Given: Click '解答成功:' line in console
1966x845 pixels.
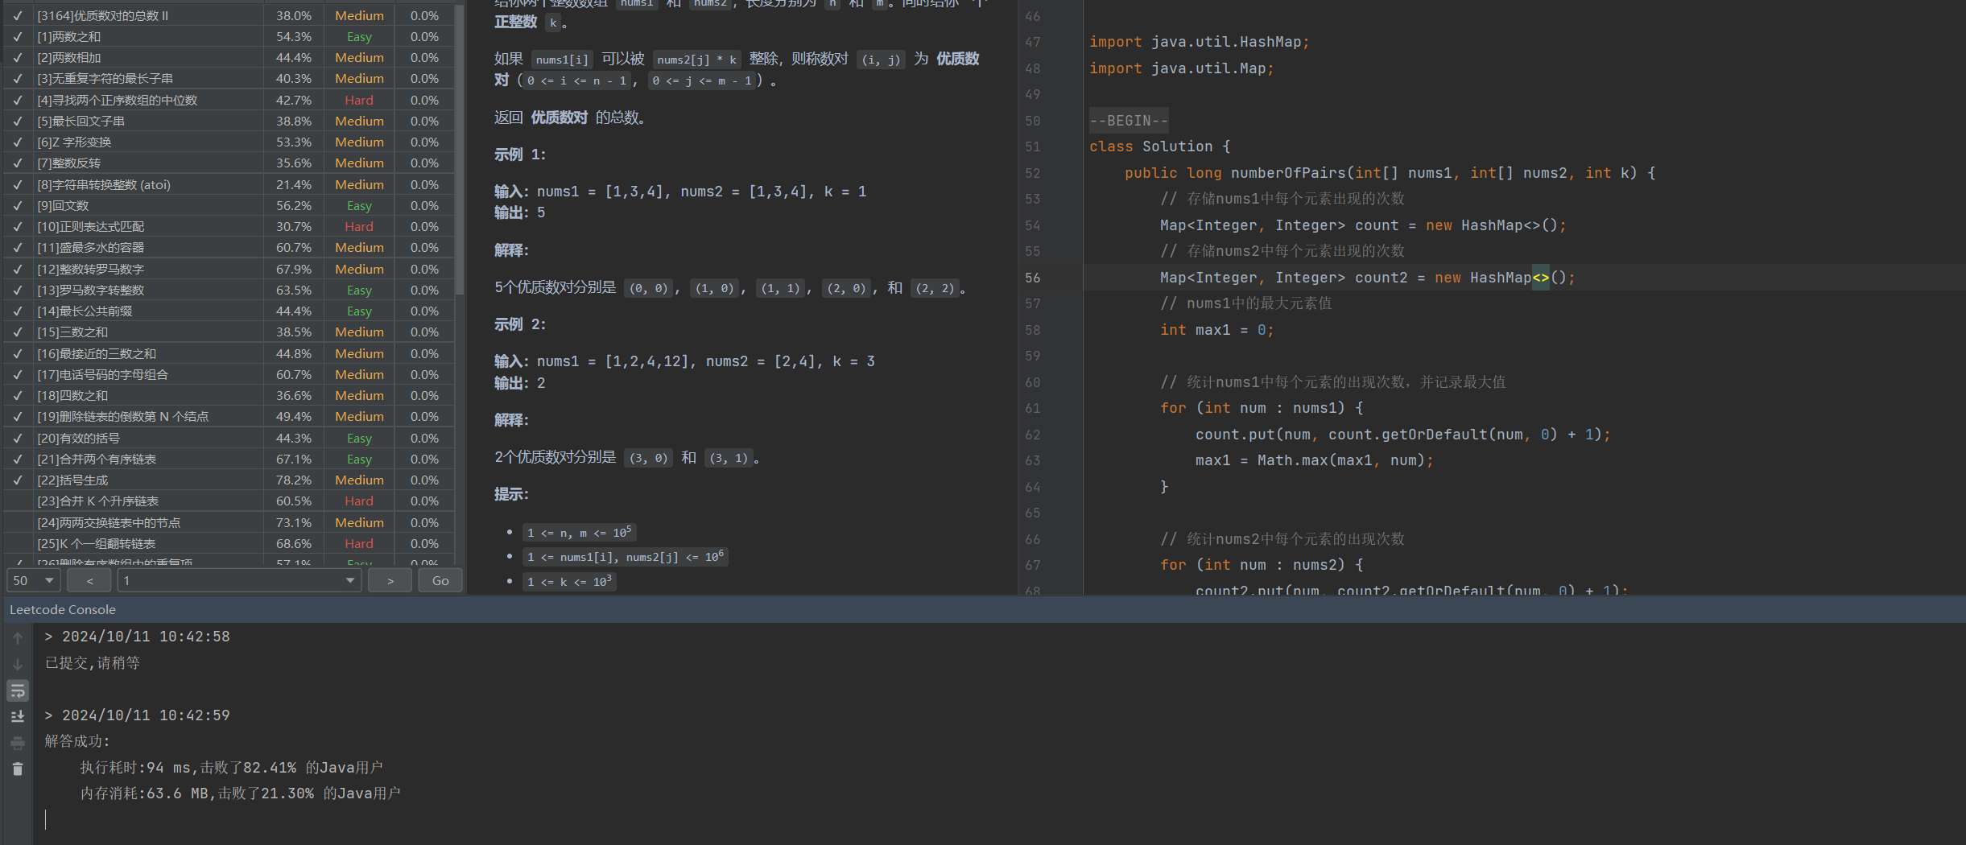Looking at the screenshot, I should point(77,741).
